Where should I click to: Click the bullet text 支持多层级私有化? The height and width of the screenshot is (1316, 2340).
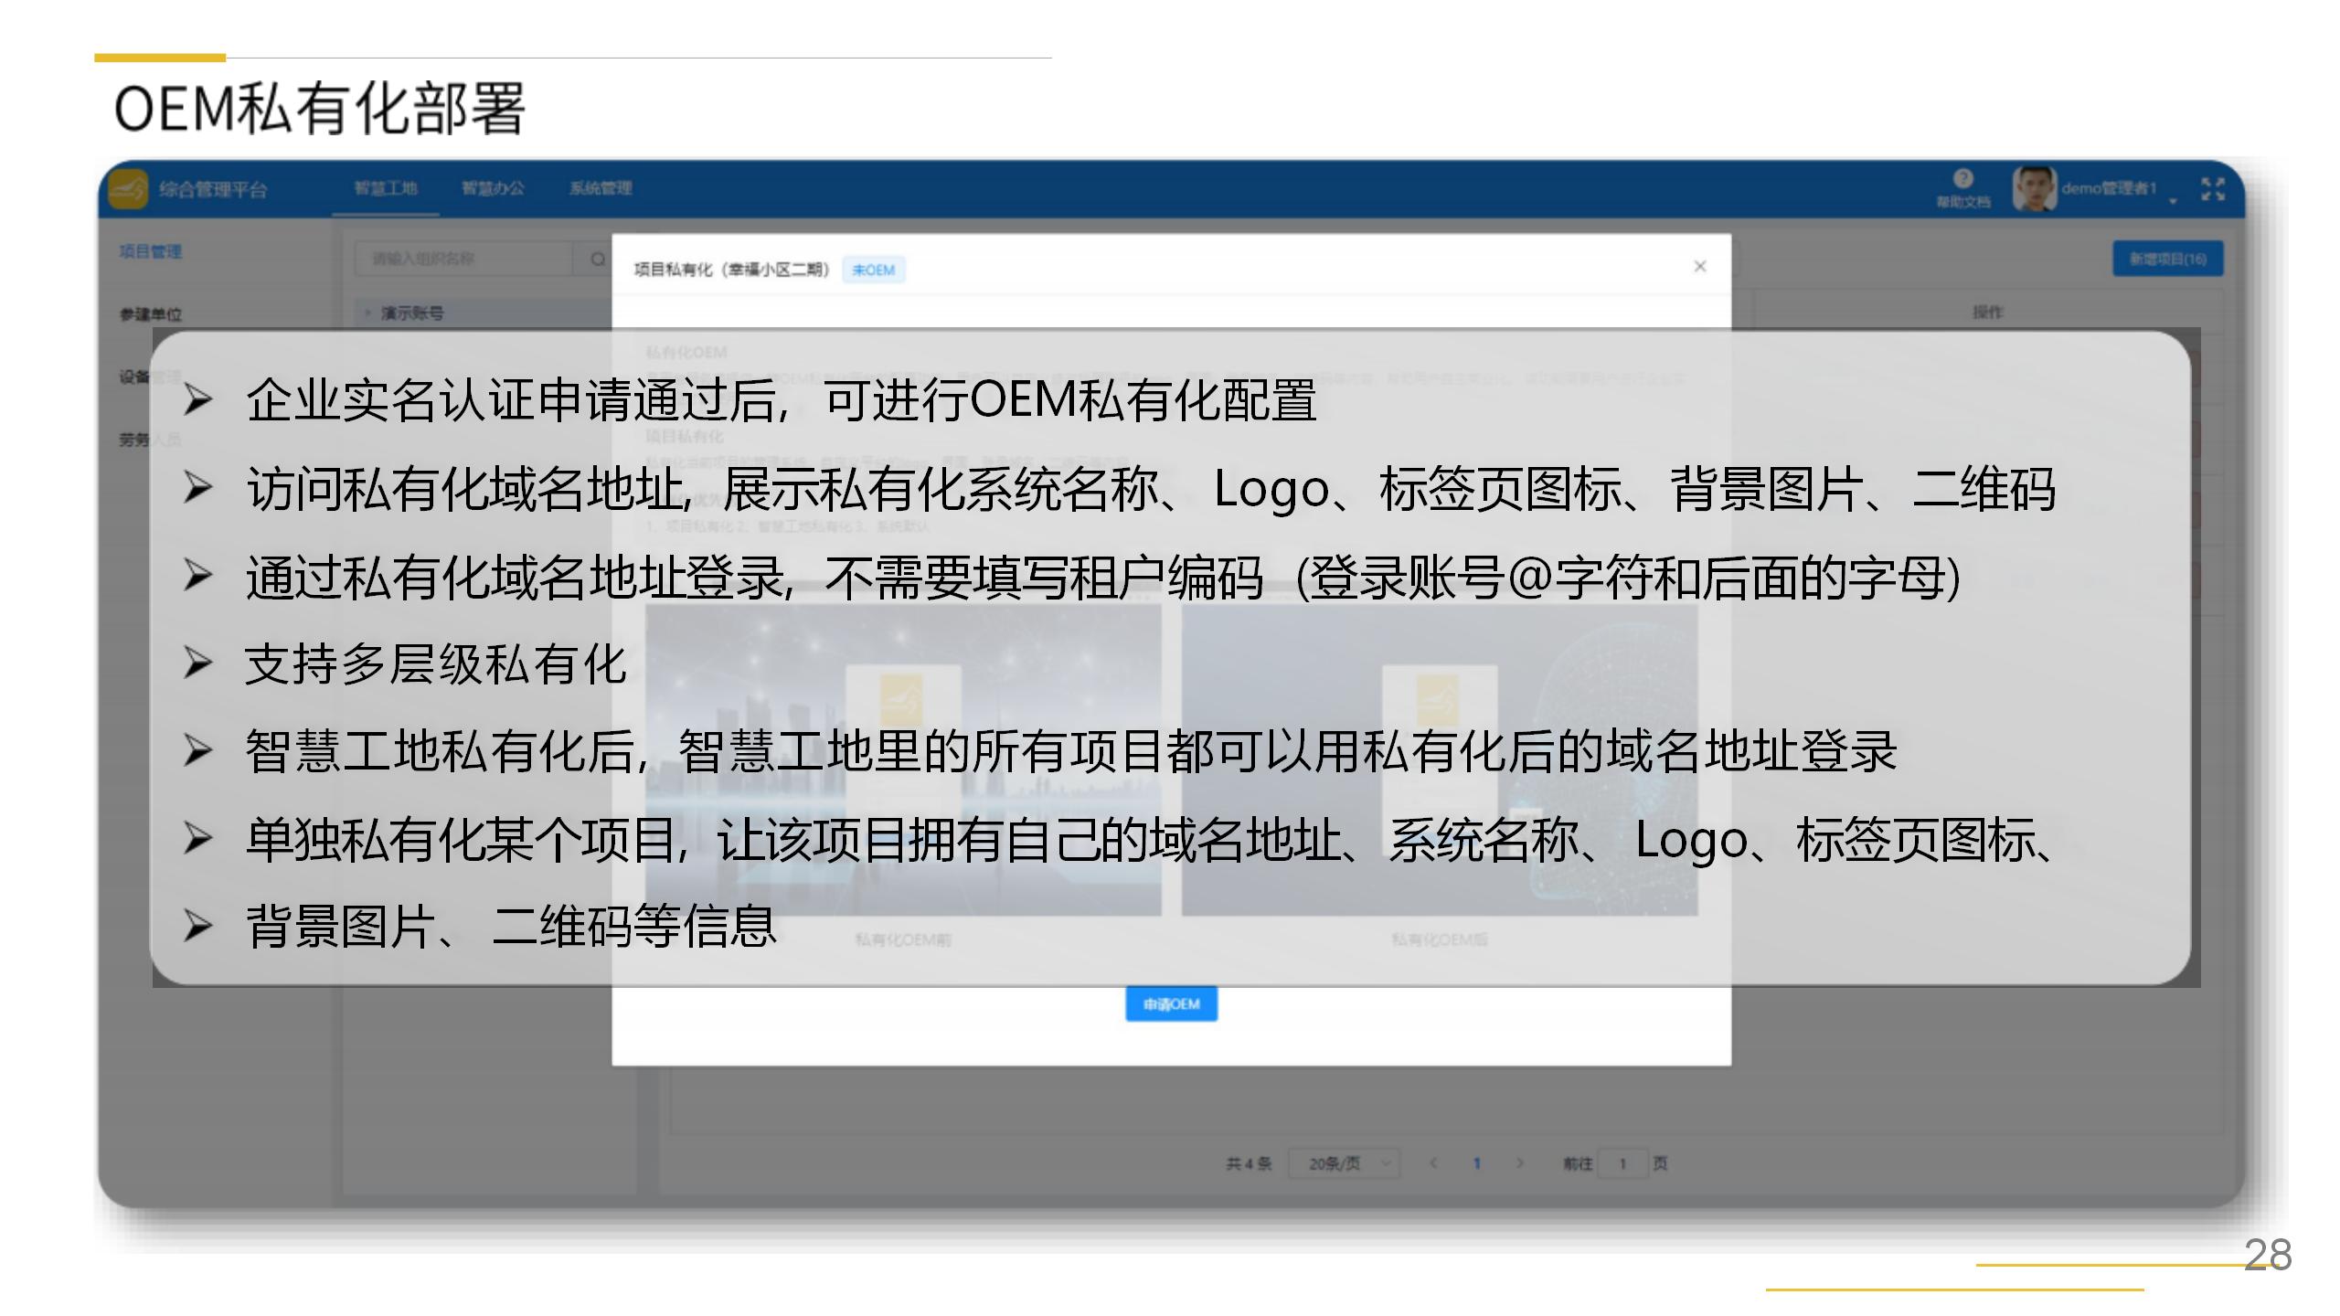[x=436, y=663]
